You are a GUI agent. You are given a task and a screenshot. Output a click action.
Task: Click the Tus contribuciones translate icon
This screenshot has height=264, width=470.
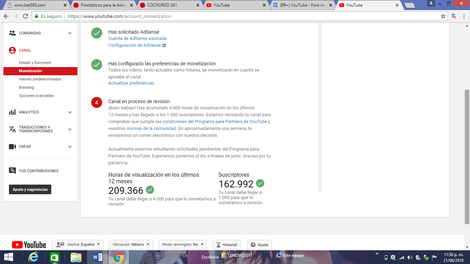(x=12, y=171)
